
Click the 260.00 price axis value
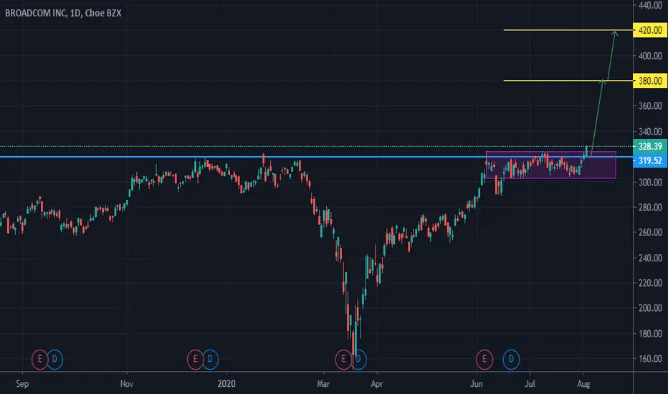650,233
